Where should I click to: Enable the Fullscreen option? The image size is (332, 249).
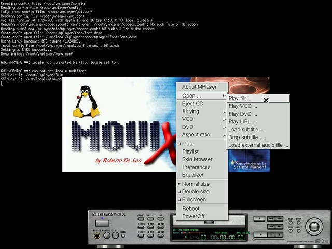[202, 199]
